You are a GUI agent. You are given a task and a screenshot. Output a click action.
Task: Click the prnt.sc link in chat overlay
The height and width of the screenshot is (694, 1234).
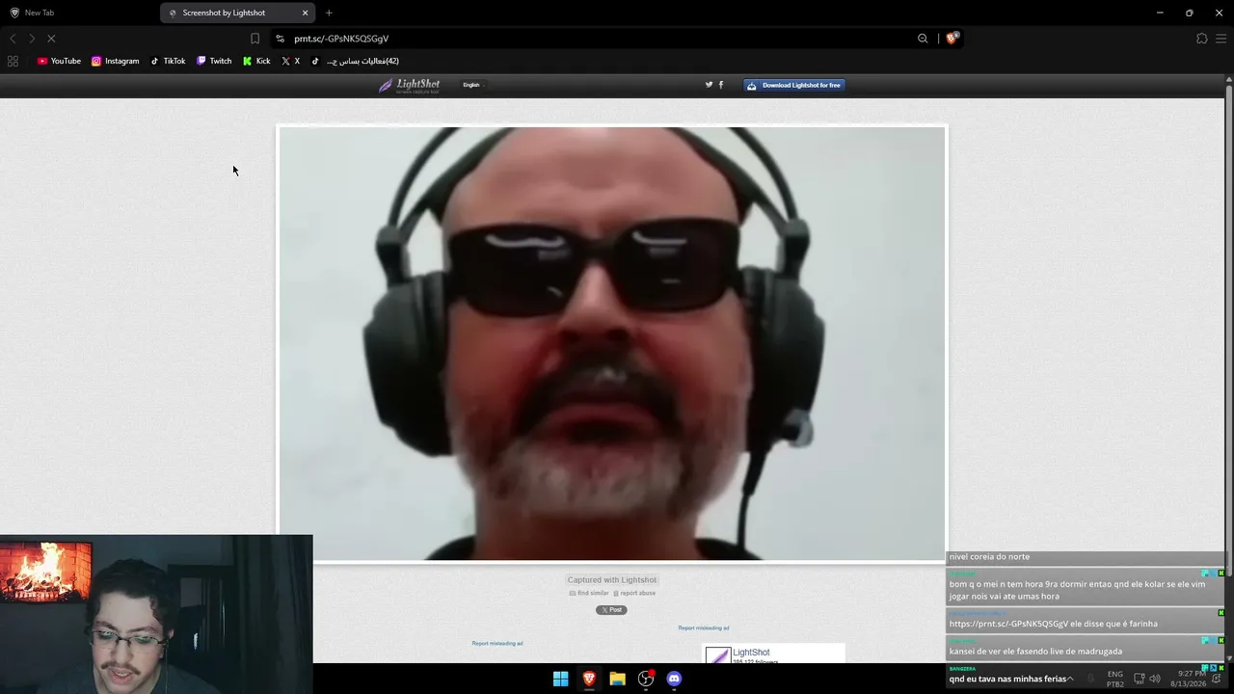pos(1007,624)
